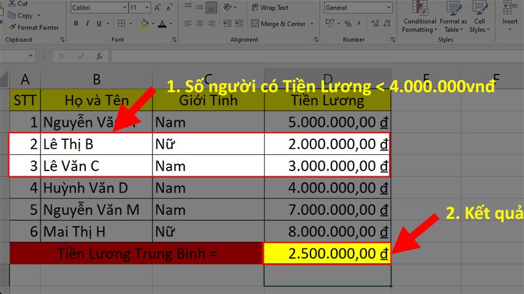Click the Wrap Text button

[270, 7]
